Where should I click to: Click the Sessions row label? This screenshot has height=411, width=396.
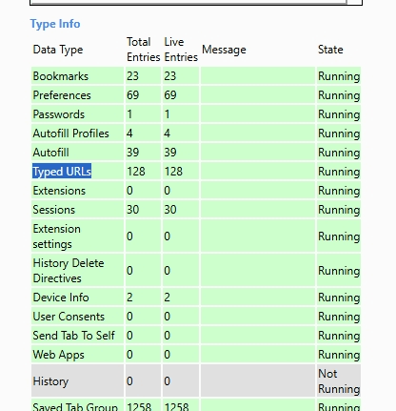coord(54,210)
